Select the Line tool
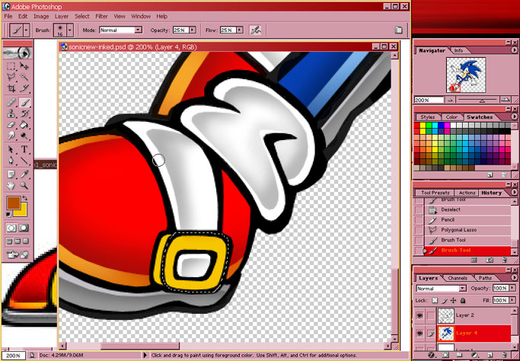This screenshot has width=520, height=361. click(24, 161)
